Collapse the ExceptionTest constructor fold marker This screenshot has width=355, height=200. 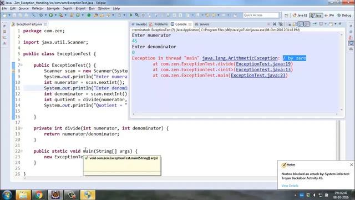22,65
